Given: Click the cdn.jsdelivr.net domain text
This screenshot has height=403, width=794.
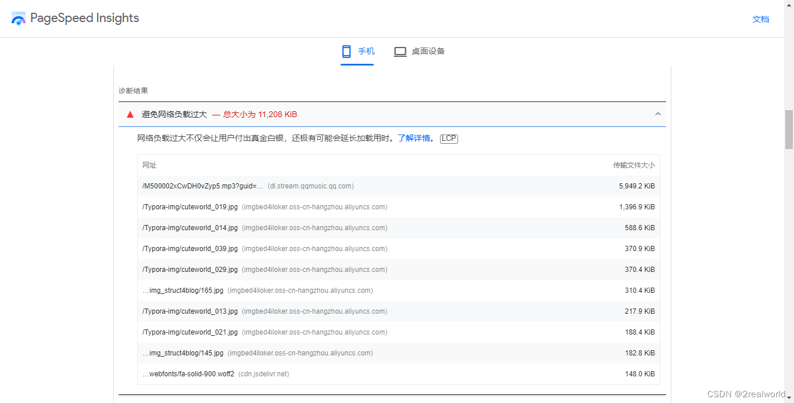Looking at the screenshot, I should (264, 374).
